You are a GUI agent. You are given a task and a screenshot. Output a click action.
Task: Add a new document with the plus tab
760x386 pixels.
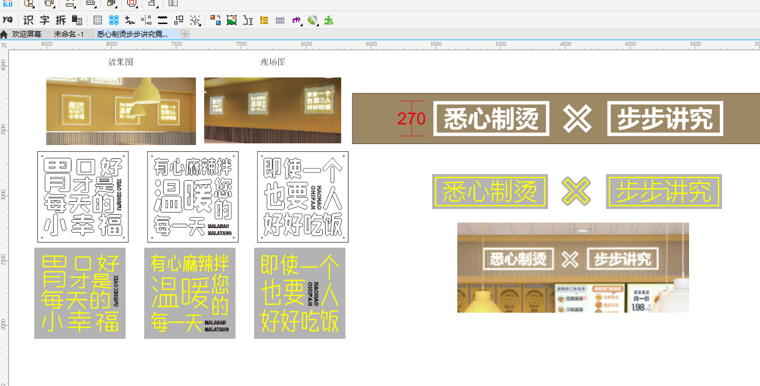tap(185, 34)
